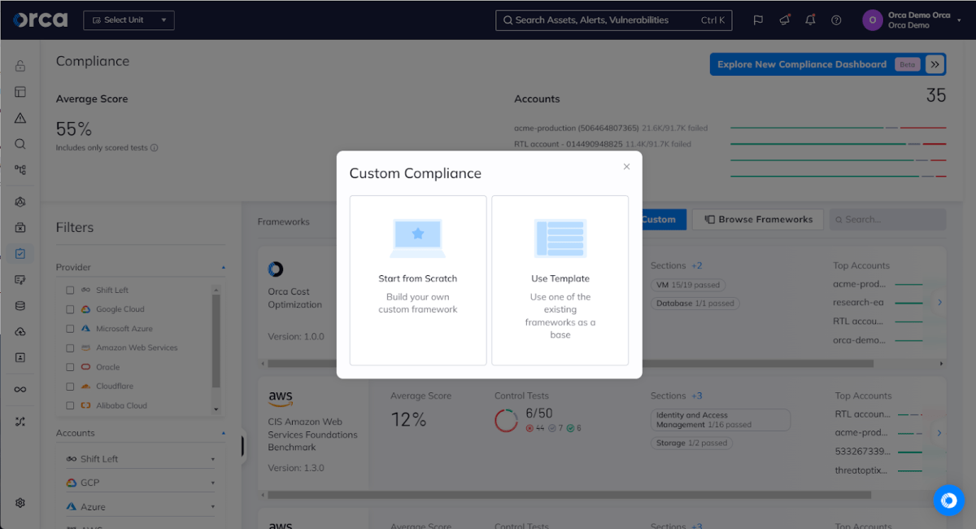Click acme-production account score bar
976x529 pixels.
838,128
